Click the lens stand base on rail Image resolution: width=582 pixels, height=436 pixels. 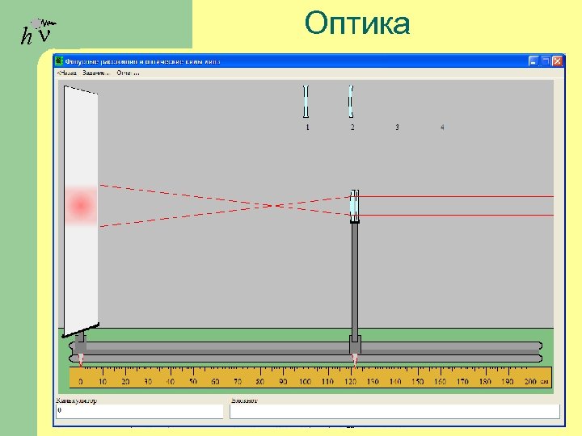355,345
